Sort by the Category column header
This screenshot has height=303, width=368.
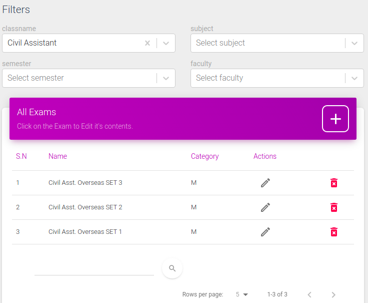(x=204, y=156)
